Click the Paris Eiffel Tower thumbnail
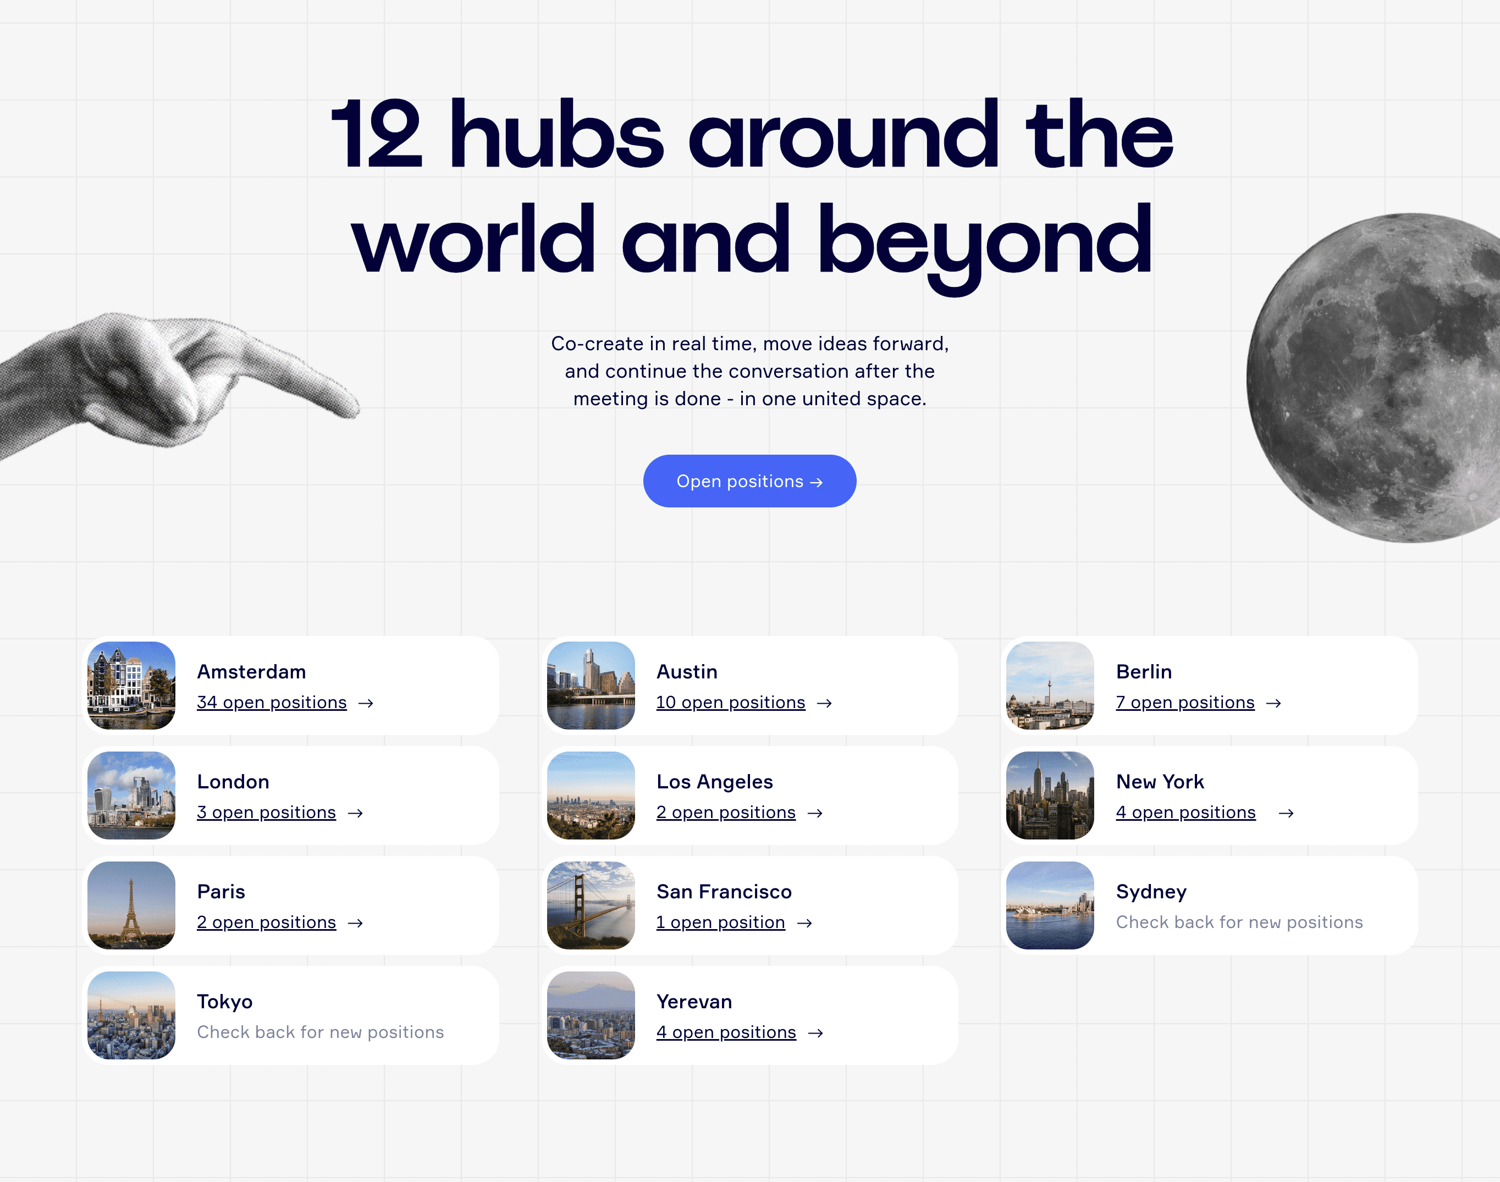The width and height of the screenshot is (1500, 1182). [x=131, y=905]
